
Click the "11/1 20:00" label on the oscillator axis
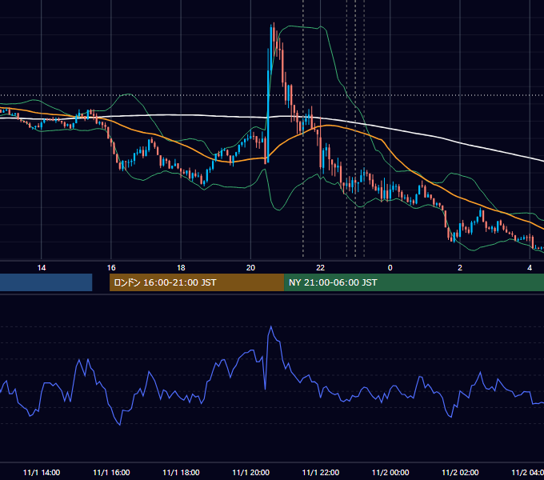tap(250, 472)
